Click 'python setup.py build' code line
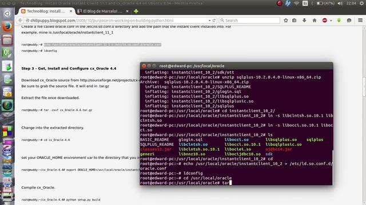Viewport: 366px width, 205px height. [83, 200]
